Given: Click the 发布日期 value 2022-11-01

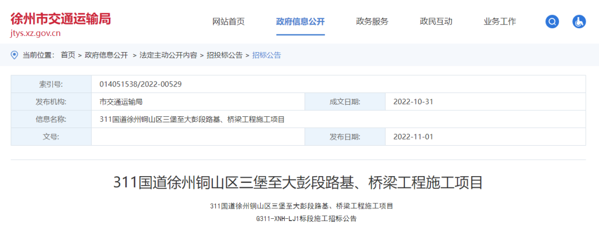Looking at the screenshot, I should tap(413, 137).
